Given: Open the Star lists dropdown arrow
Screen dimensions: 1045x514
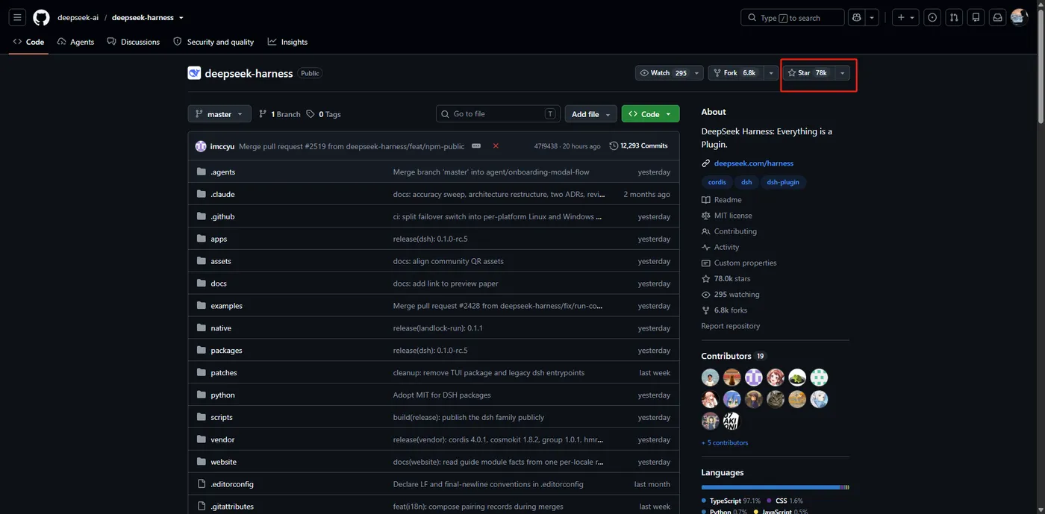Looking at the screenshot, I should (x=843, y=73).
